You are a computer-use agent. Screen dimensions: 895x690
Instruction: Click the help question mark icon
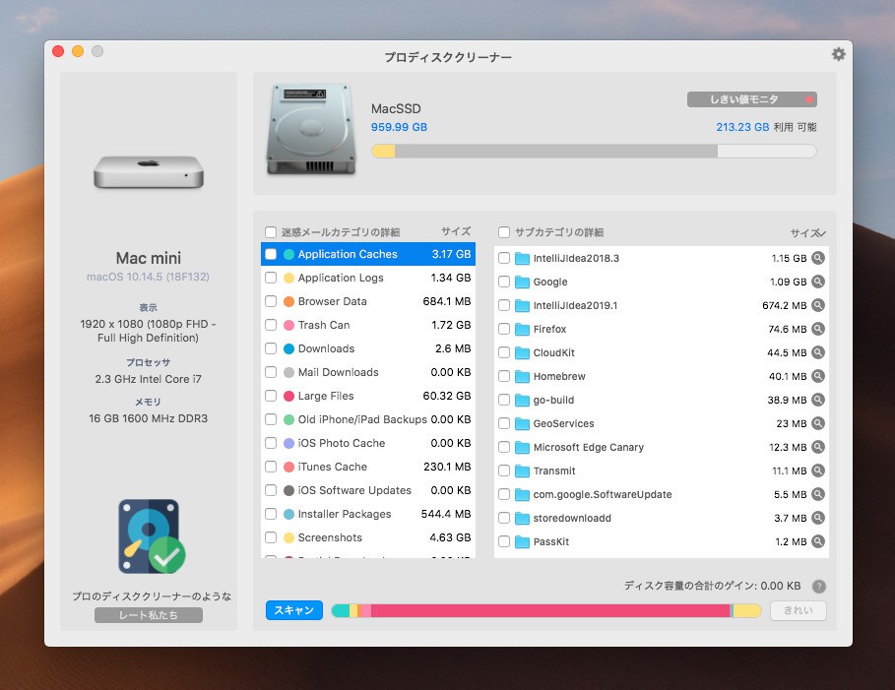point(818,587)
